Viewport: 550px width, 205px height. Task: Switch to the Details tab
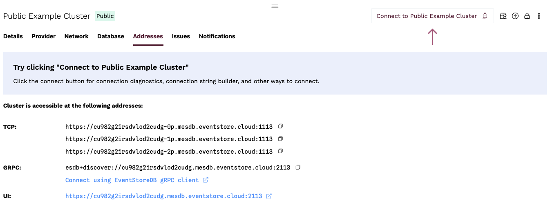point(13,36)
